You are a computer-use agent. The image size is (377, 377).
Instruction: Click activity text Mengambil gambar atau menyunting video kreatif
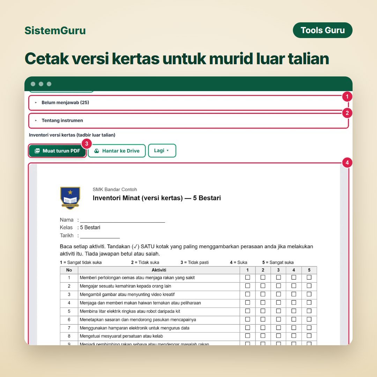click(127, 295)
